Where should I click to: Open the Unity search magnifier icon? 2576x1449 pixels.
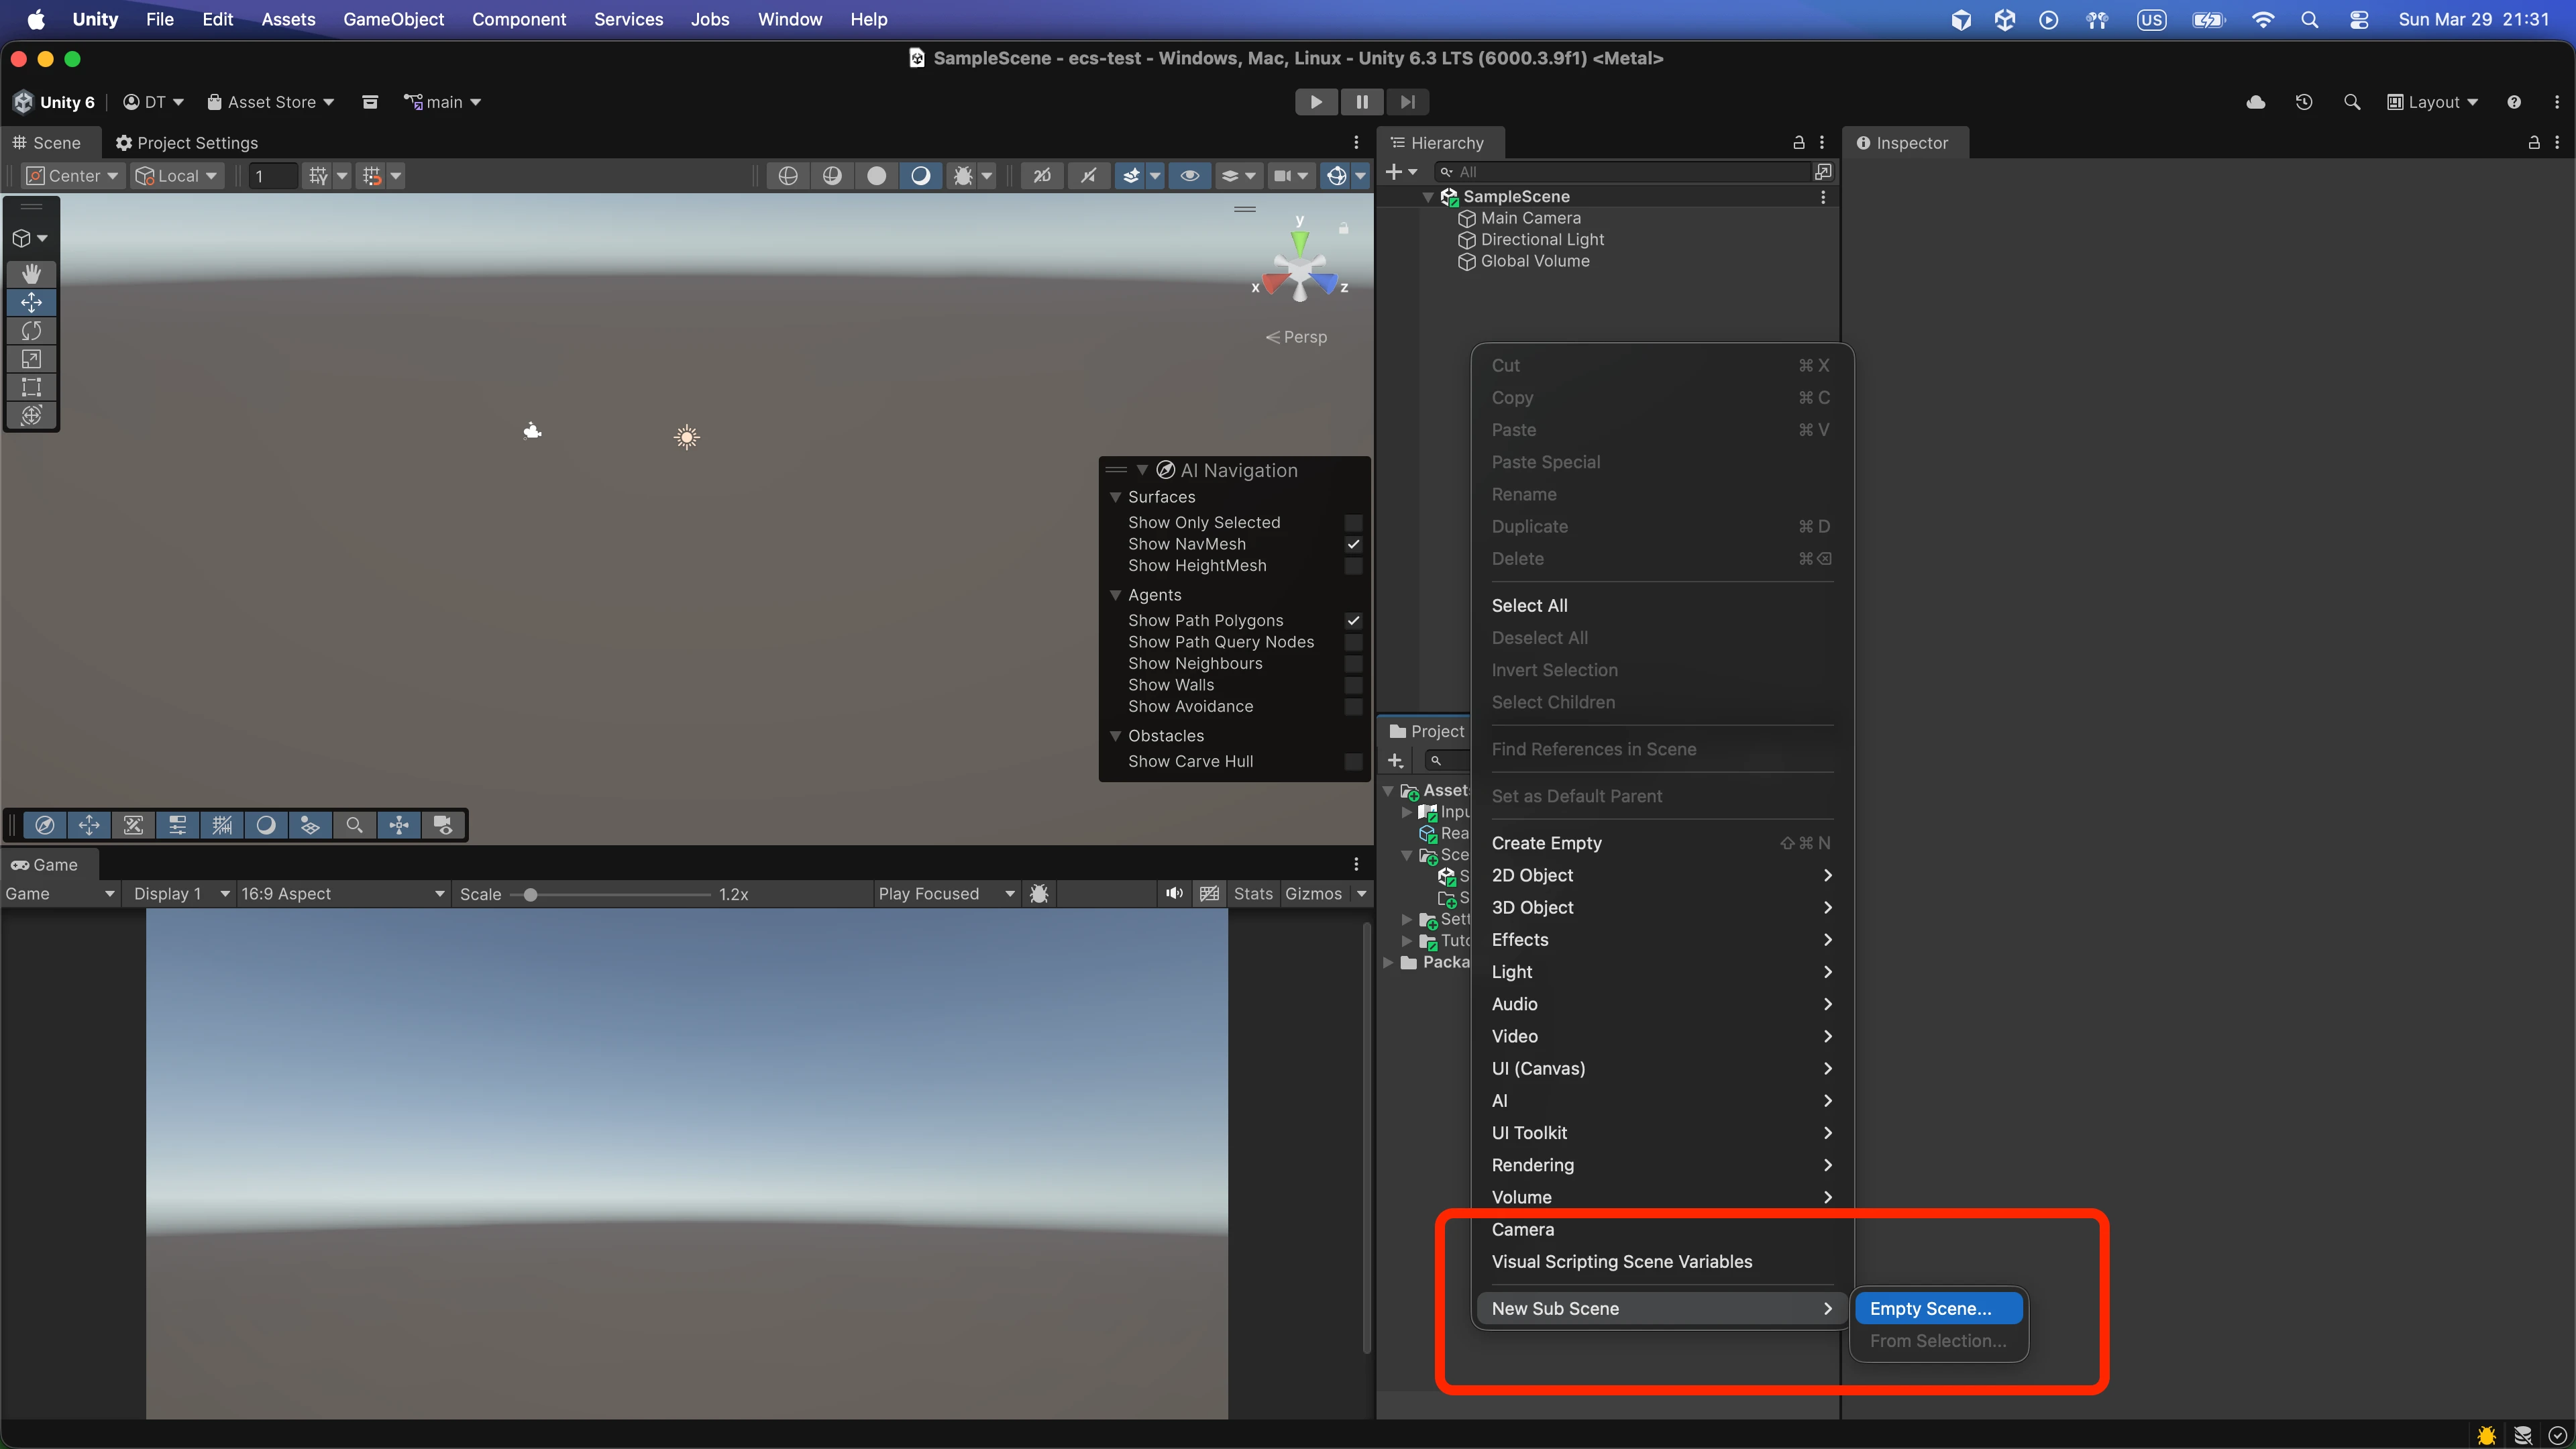2352,102
